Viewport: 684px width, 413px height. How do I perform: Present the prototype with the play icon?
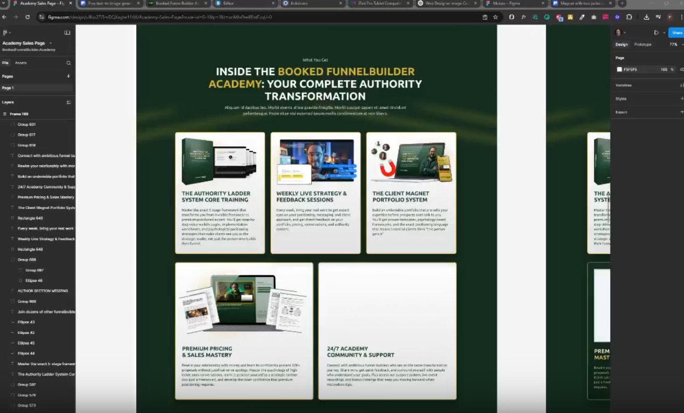pos(656,33)
